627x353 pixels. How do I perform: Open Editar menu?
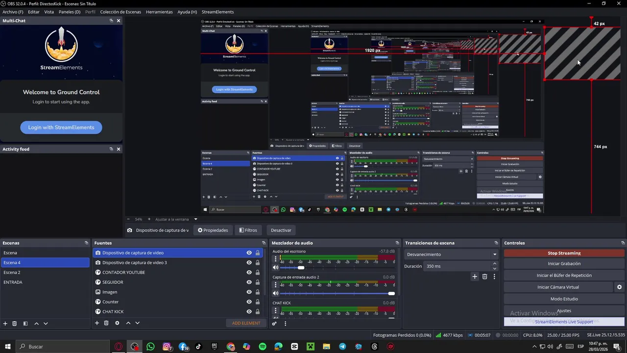(34, 12)
